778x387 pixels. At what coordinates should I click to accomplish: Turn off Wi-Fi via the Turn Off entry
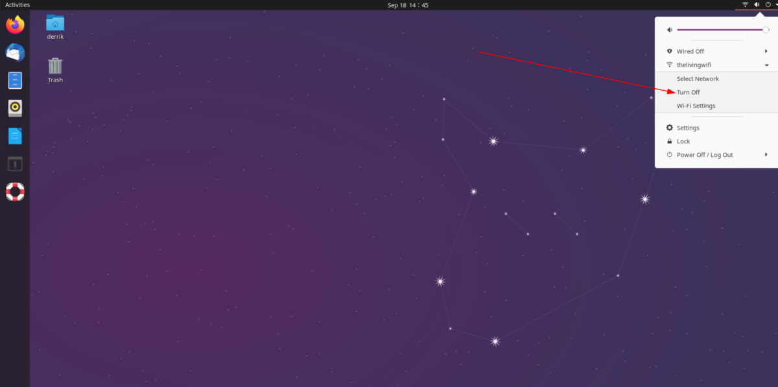tap(689, 92)
